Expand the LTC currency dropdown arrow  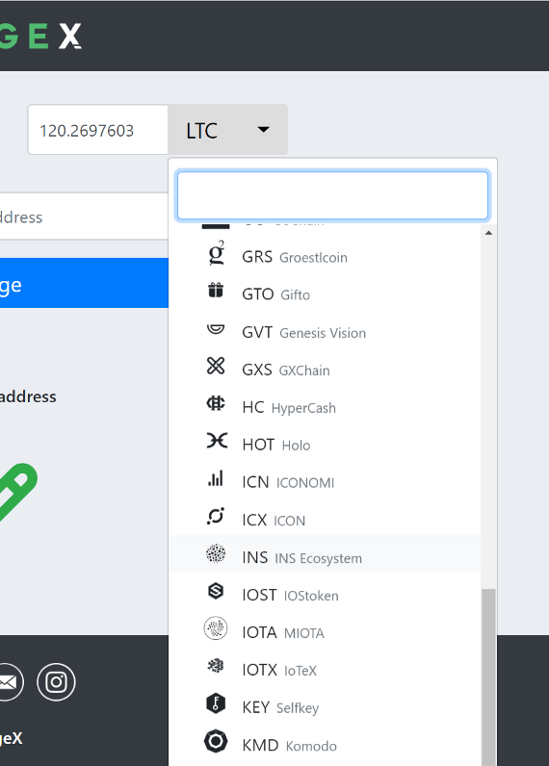point(264,130)
